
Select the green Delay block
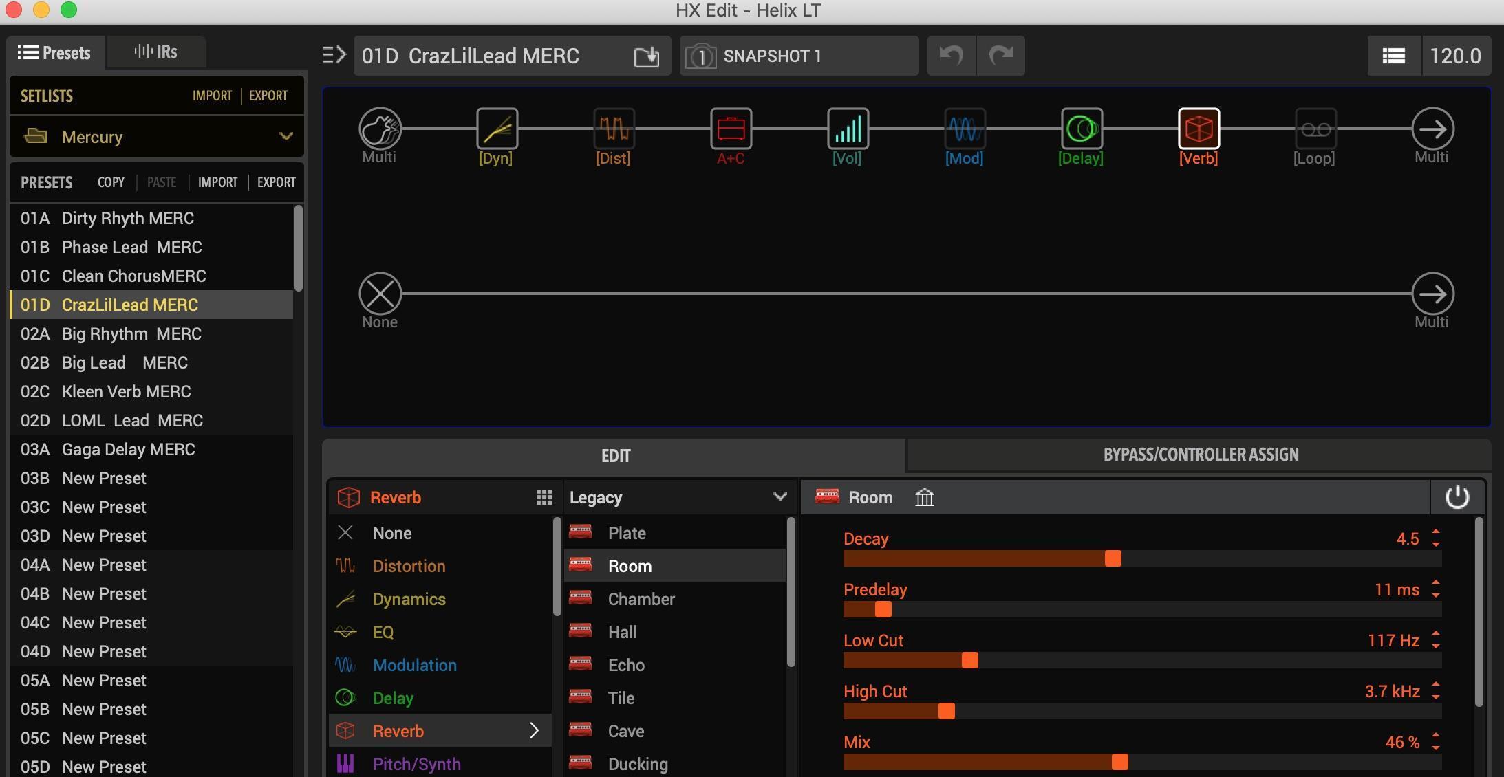[x=1082, y=129]
